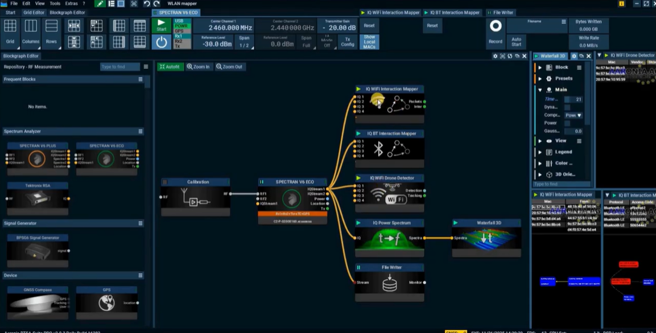Screen dimensions: 656x333
Task: Toggle checkbox on Calibration block header
Action: (165, 182)
